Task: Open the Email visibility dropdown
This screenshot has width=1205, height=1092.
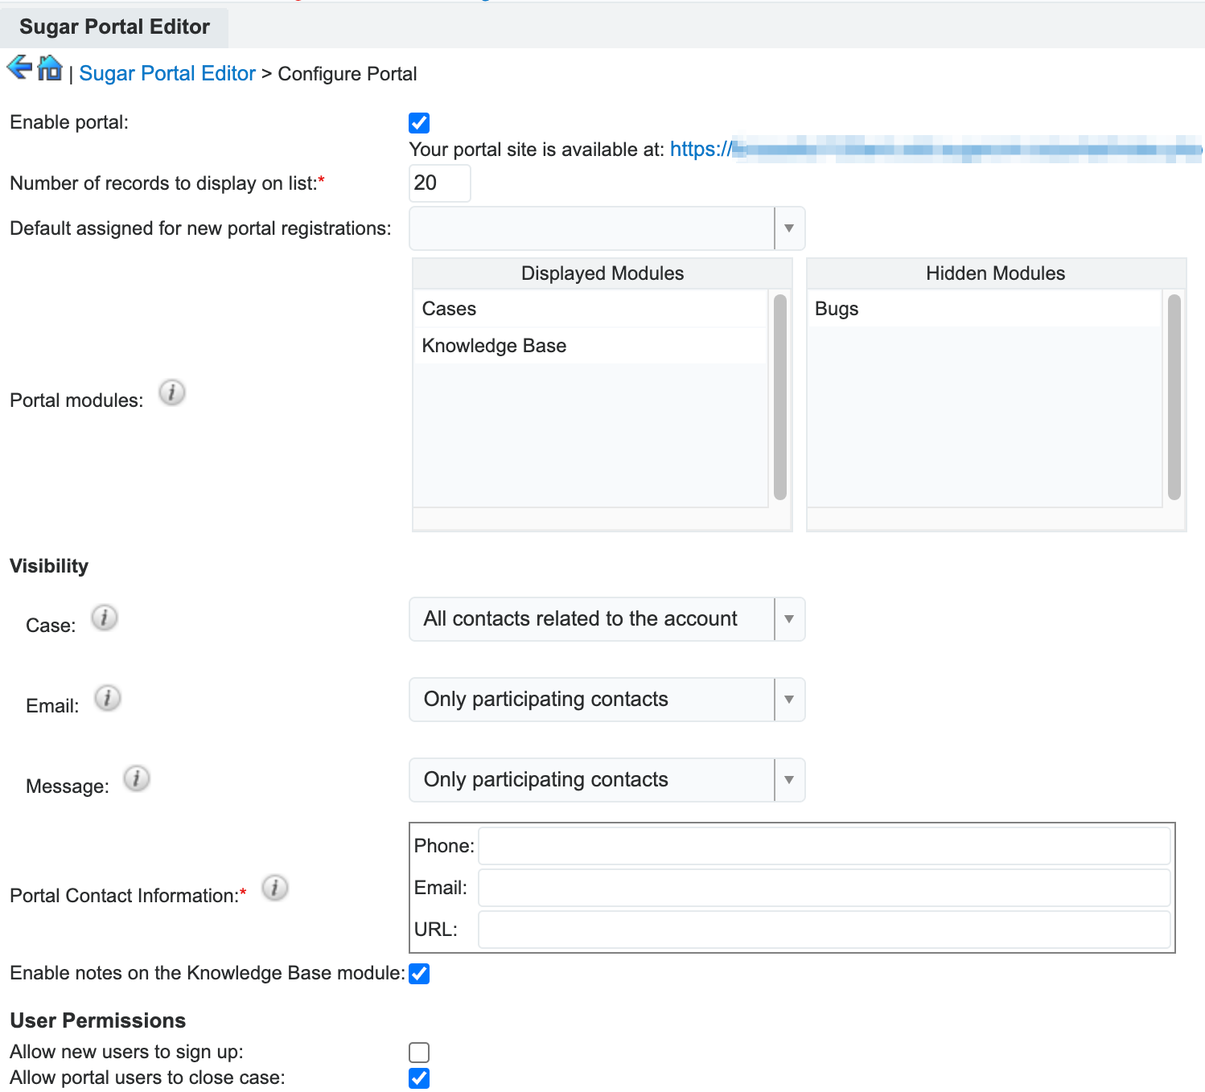Action: pos(607,700)
